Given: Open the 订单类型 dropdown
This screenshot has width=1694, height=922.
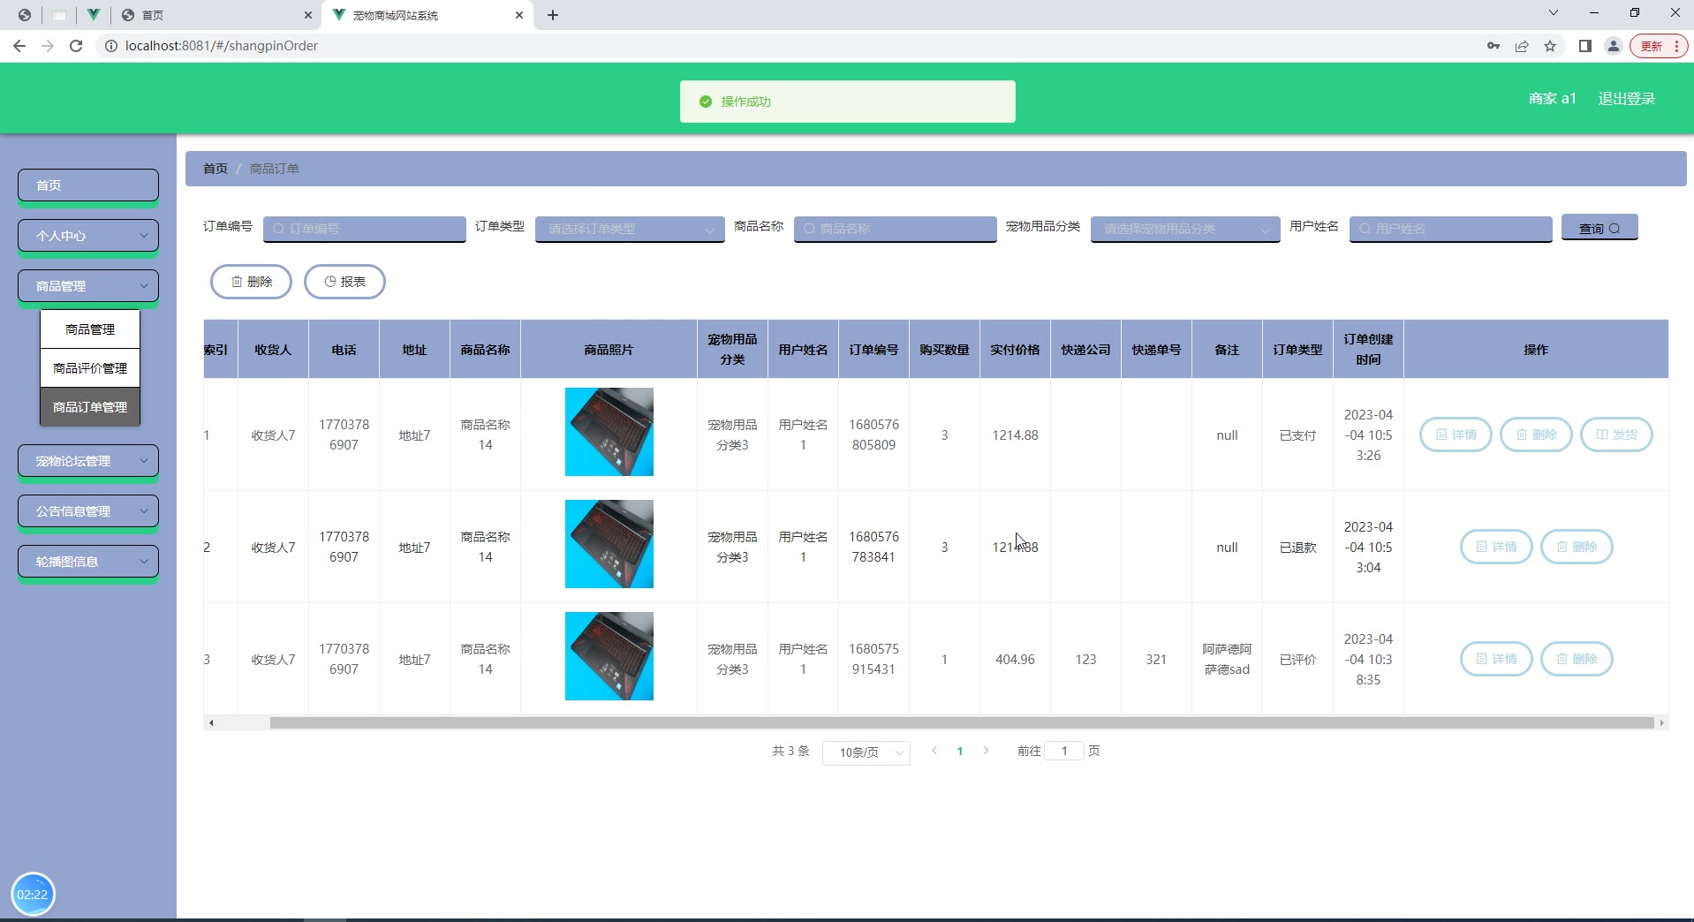Looking at the screenshot, I should [x=630, y=229].
